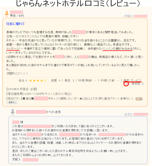The image size is (152, 166).
Task: Click the 宿泊プラン plan description text
Action: [x=70, y=99]
